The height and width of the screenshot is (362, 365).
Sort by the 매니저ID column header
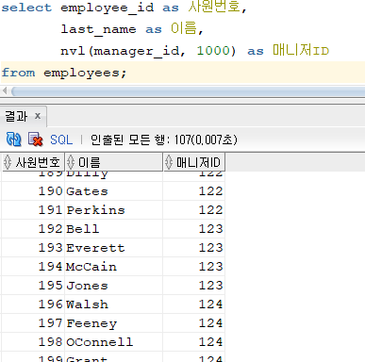(194, 162)
